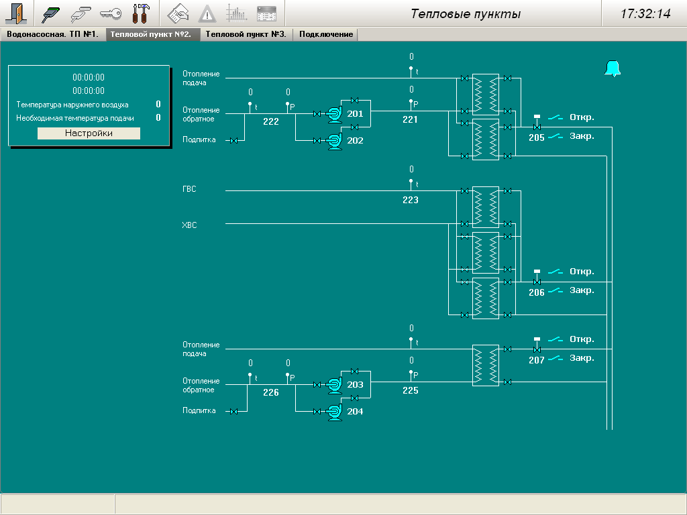
Task: Click the grey disconnect cable icon
Action: (x=81, y=13)
